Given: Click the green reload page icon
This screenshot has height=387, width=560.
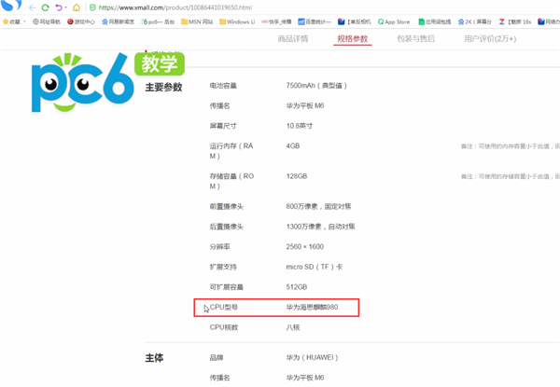Looking at the screenshot, I should 46,7.
